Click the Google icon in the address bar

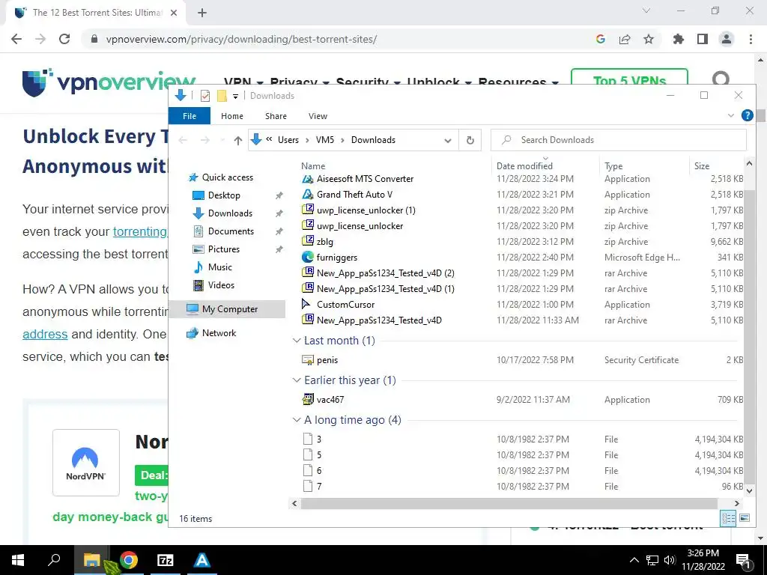601,39
